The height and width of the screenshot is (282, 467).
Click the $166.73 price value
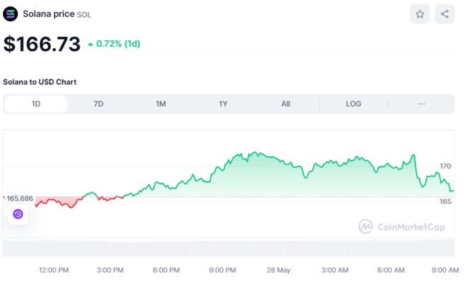point(42,44)
